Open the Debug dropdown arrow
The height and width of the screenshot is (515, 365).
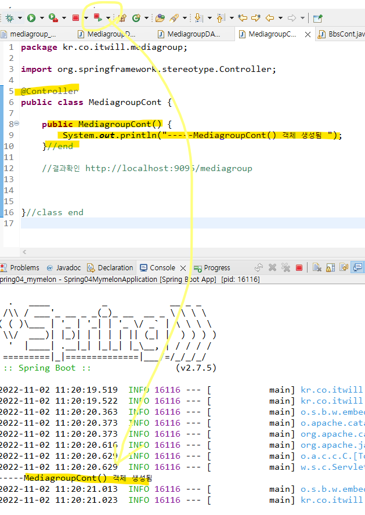(20, 18)
